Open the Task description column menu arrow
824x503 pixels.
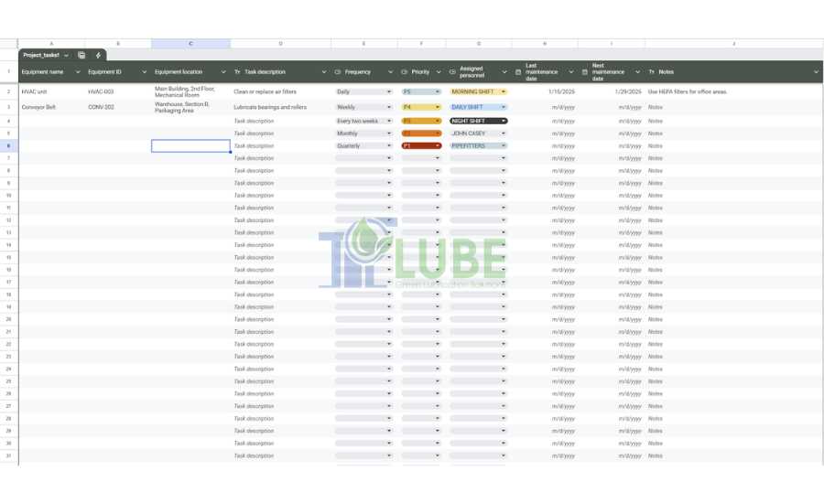click(x=324, y=72)
